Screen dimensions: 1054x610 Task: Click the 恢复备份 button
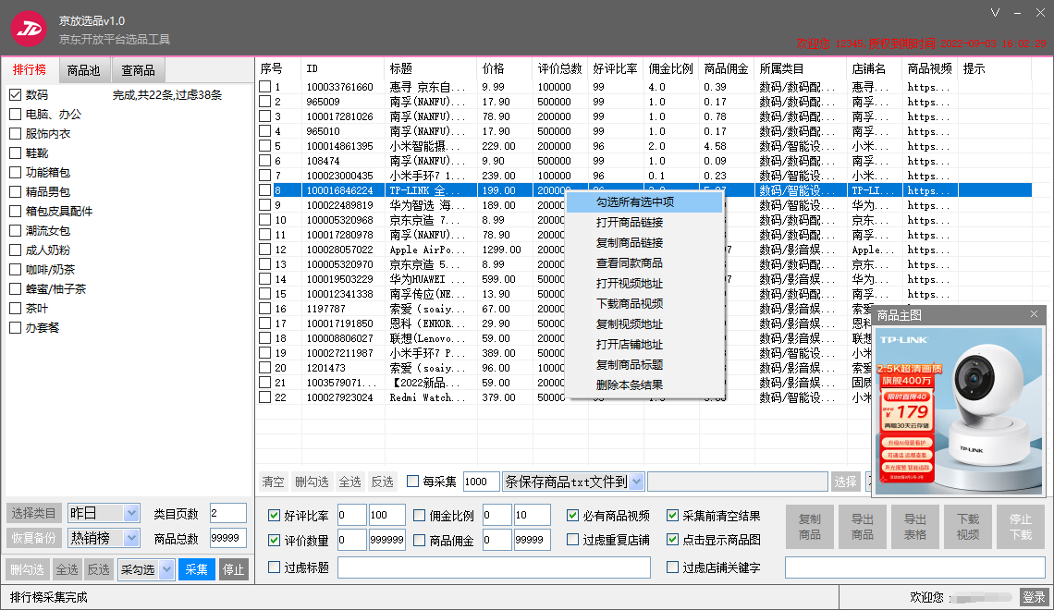[33, 538]
